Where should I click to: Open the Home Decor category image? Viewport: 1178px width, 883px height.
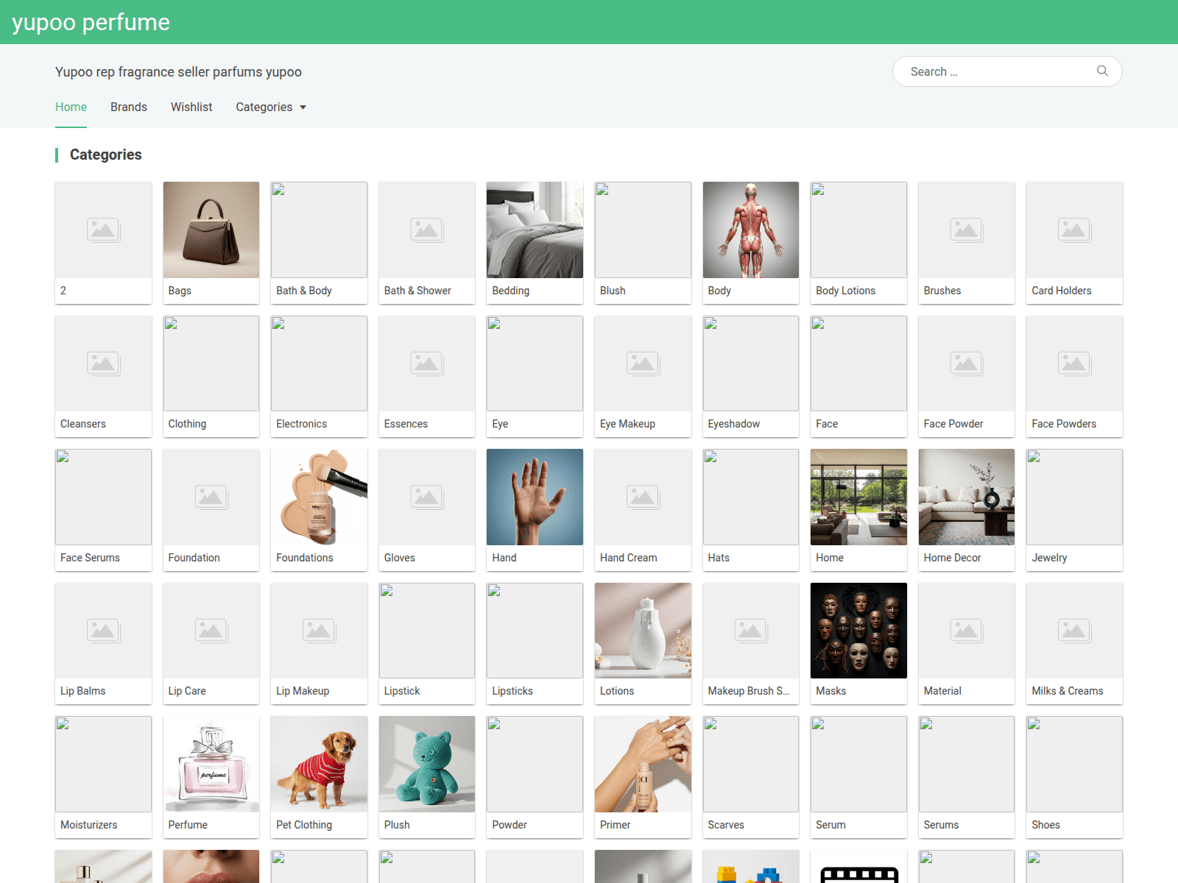pos(967,497)
